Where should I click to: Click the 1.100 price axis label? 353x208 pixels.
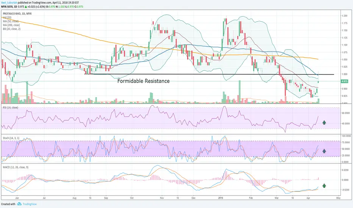tap(344, 45)
